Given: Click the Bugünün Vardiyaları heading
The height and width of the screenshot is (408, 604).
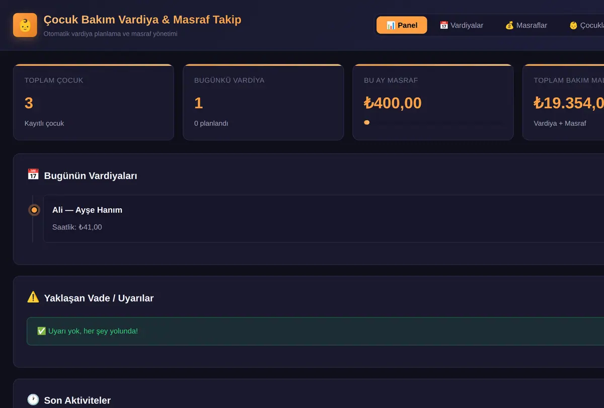Looking at the screenshot, I should 91,176.
